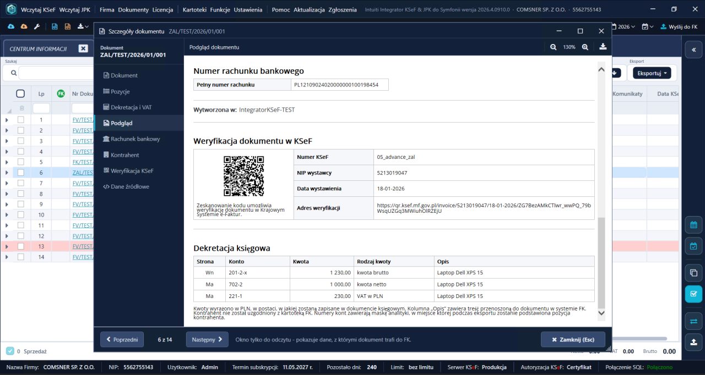Click the Lp filter field in table
Screen dimensions: 705x375
pos(41,108)
